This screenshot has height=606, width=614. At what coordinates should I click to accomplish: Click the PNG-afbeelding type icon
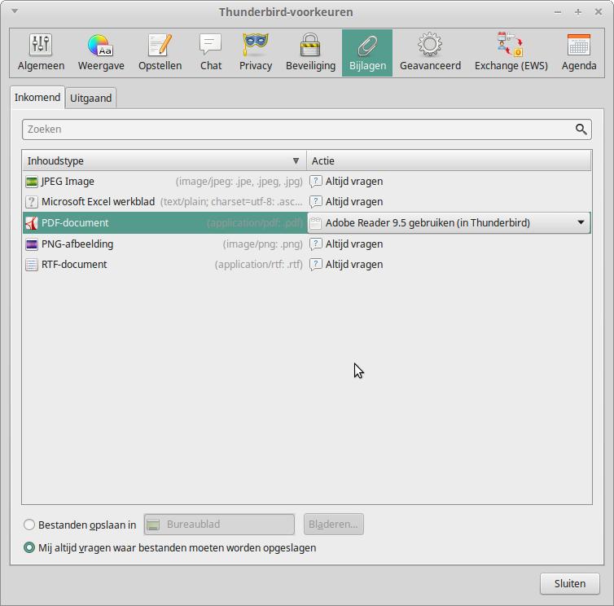[31, 244]
